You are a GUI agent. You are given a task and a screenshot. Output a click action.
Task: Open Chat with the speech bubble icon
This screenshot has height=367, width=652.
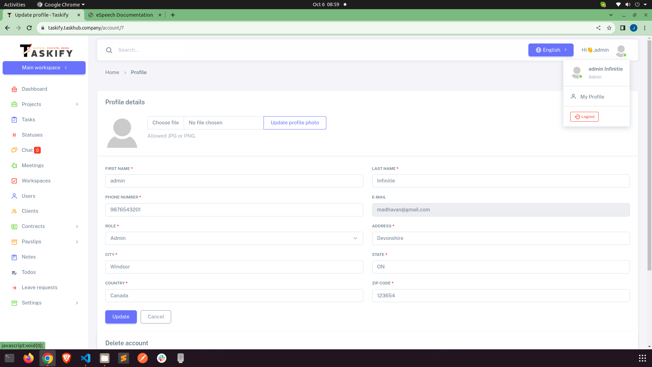point(14,150)
